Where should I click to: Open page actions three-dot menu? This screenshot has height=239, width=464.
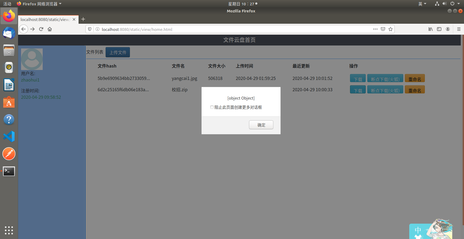click(x=375, y=29)
